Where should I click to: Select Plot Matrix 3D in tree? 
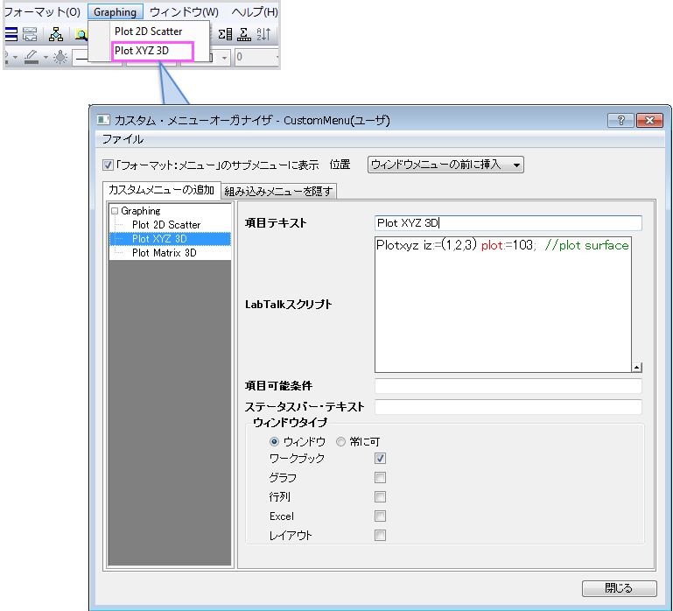coord(164,253)
